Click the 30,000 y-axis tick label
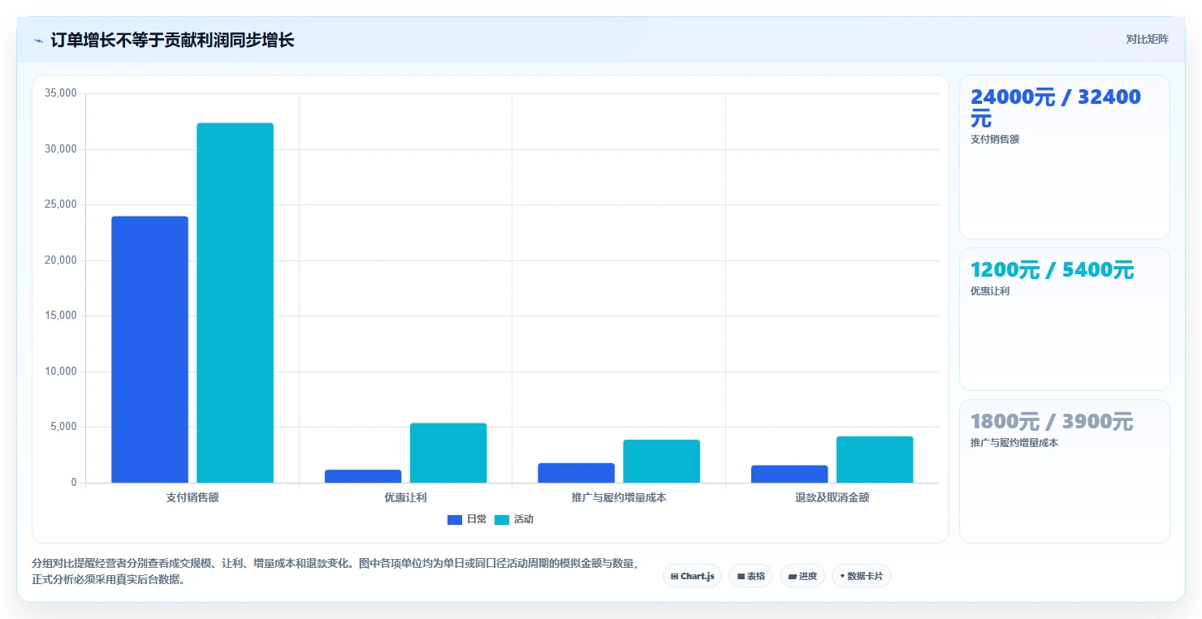 coord(60,149)
